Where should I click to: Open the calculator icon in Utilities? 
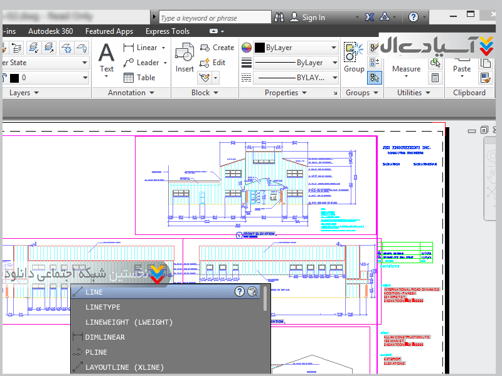(435, 78)
